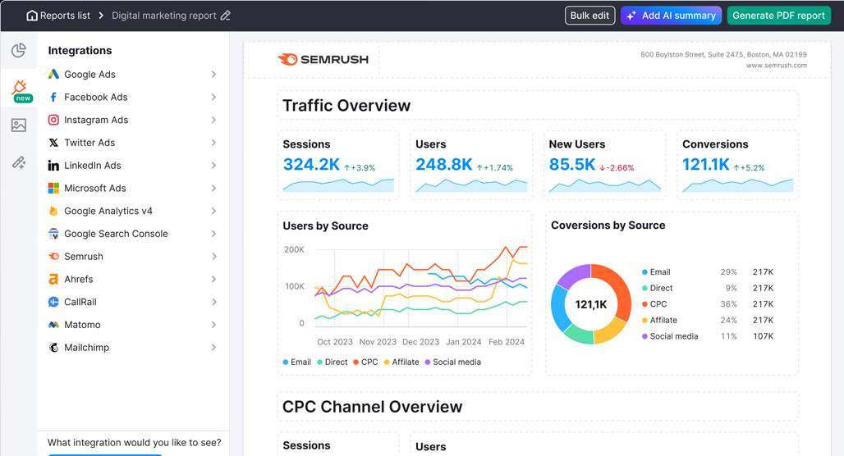This screenshot has width=844, height=456.
Task: Click the Semrush integration flame icon
Action: click(53, 257)
